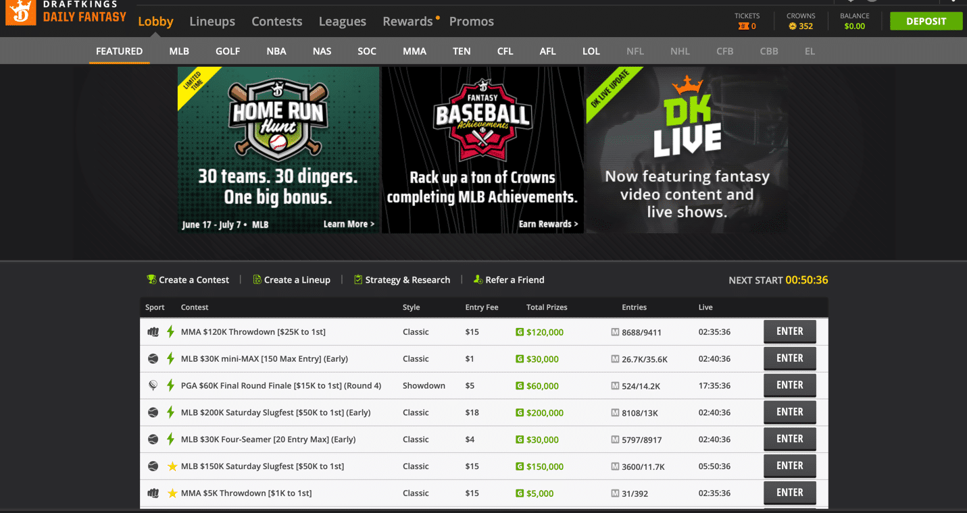The image size is (967, 513).
Task: Sort contests by Entry Fee column header
Action: click(x=481, y=307)
